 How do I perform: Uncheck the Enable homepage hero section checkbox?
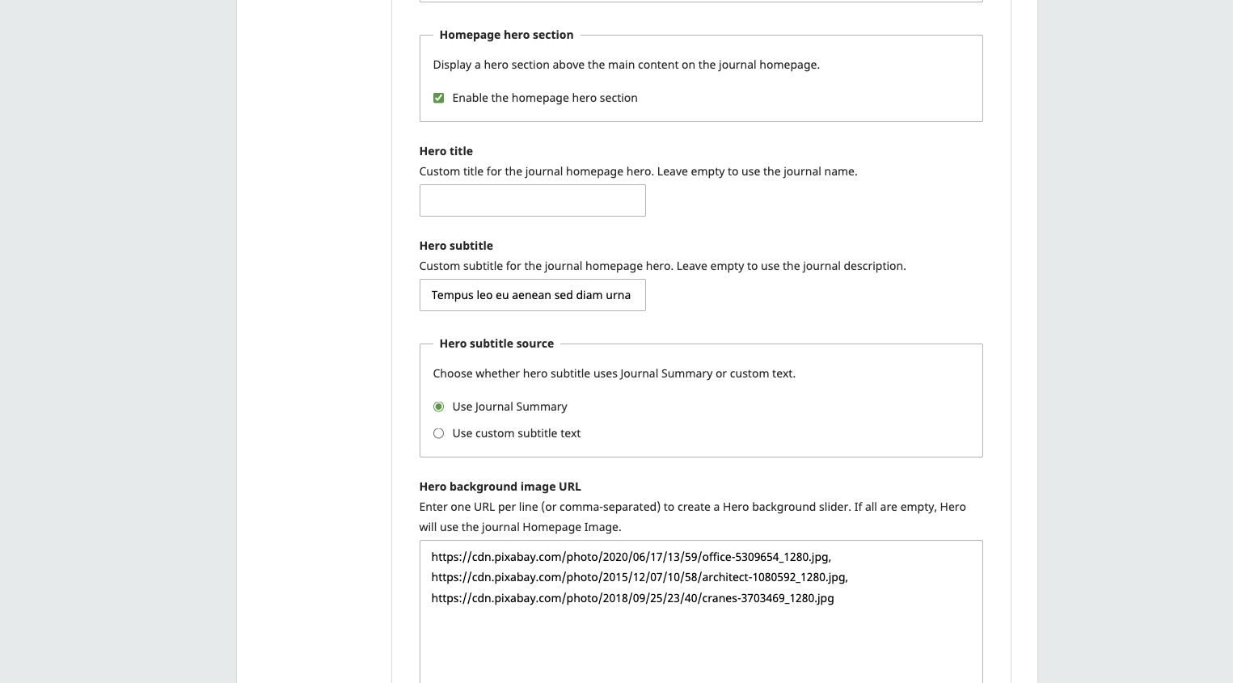[438, 98]
